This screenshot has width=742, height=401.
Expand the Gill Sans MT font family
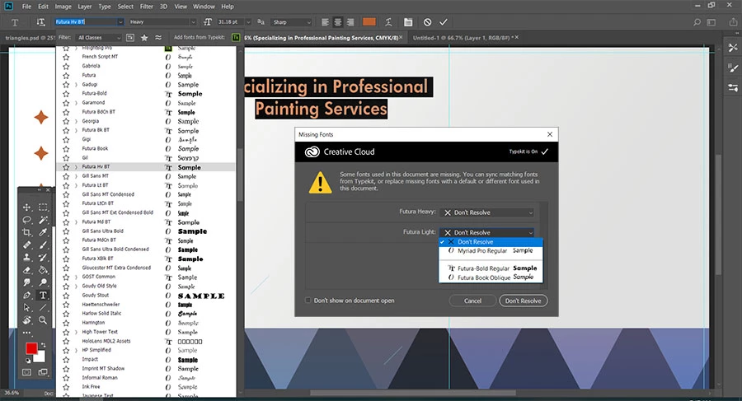coord(76,176)
